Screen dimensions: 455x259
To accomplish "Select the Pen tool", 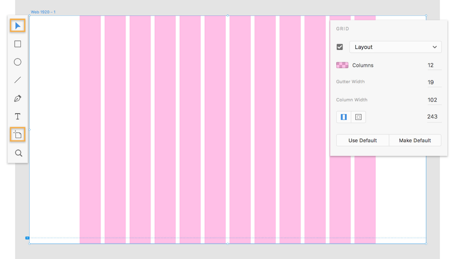I will tap(18, 99).
